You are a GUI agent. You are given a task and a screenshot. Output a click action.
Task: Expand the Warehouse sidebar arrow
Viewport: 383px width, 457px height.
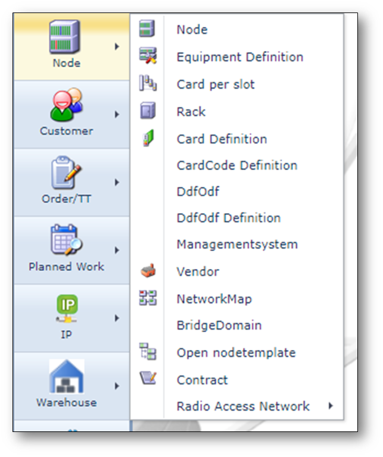[117, 386]
